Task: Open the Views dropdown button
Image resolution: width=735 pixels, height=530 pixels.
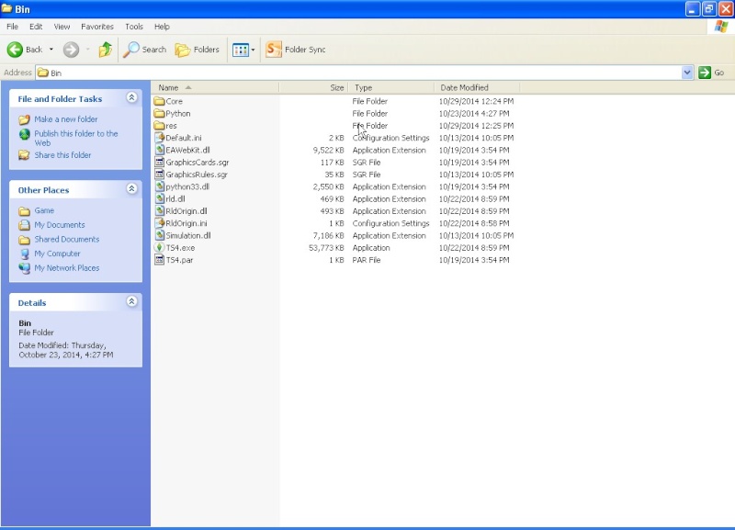Action: 243,50
